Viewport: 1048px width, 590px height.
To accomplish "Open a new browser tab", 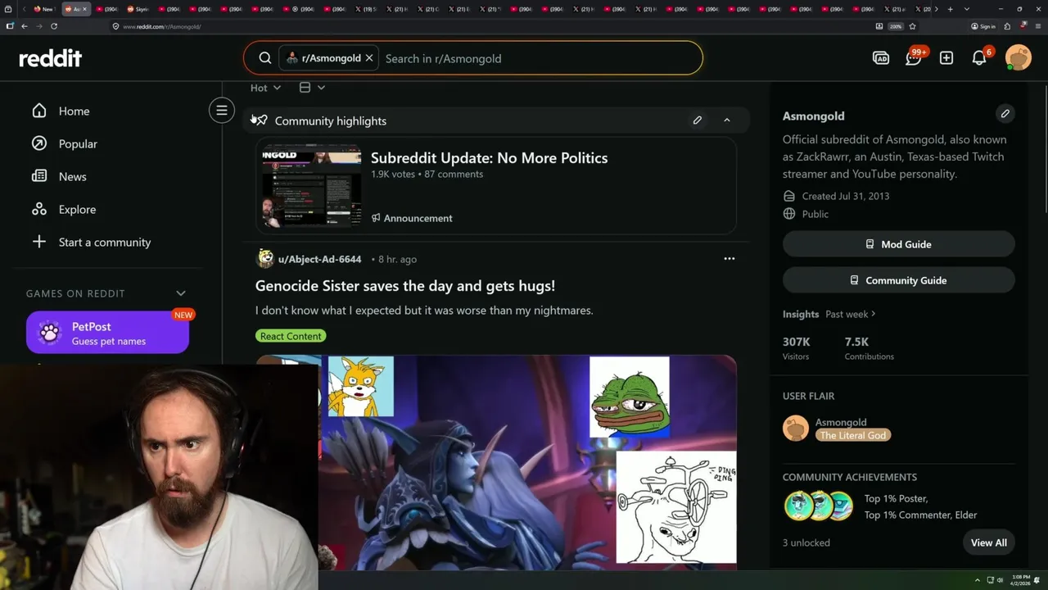I will pyautogui.click(x=950, y=9).
